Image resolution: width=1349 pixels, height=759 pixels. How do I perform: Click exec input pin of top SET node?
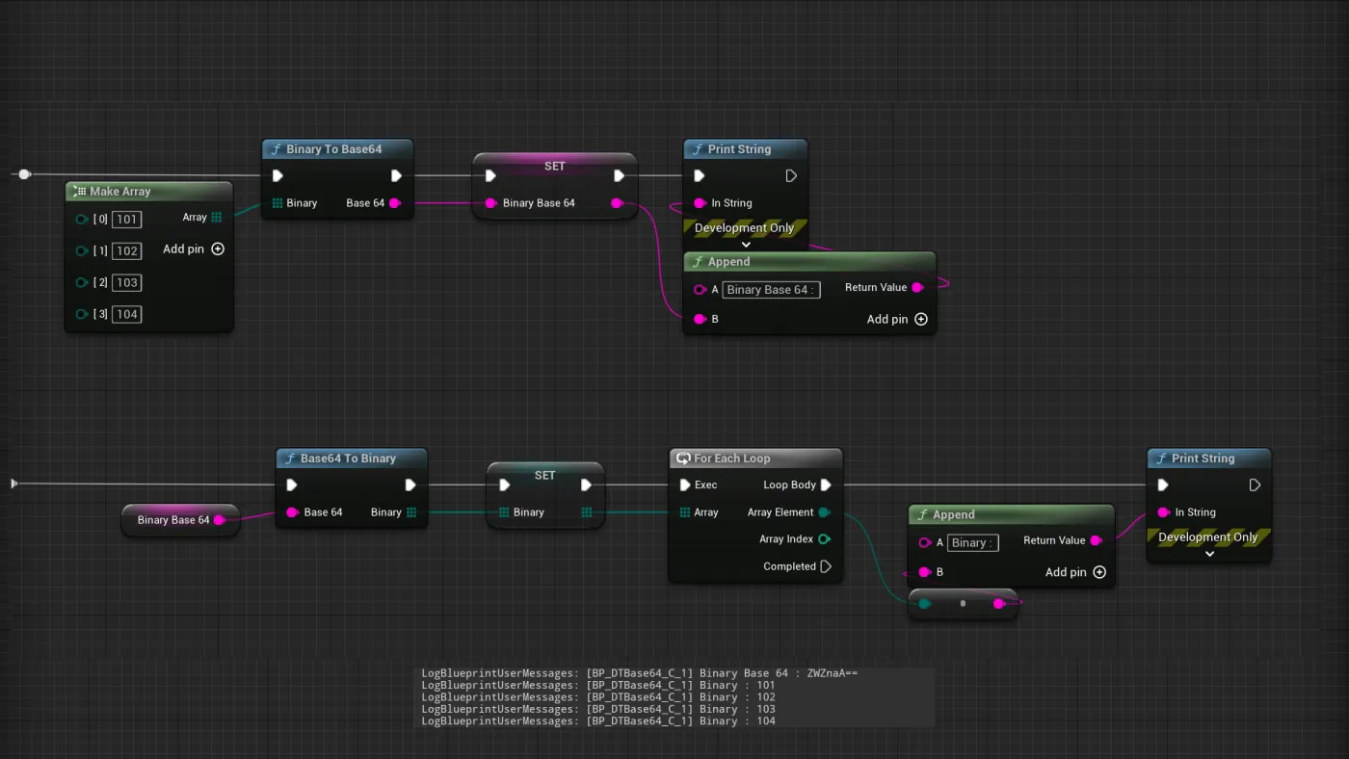click(490, 175)
